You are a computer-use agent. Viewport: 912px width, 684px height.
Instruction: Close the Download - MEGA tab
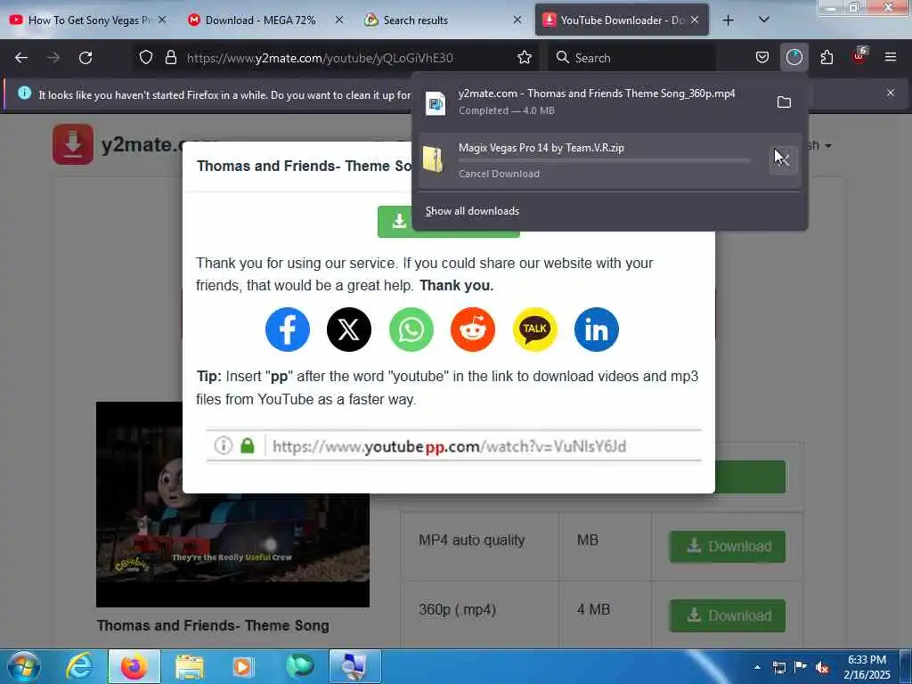[x=339, y=20]
